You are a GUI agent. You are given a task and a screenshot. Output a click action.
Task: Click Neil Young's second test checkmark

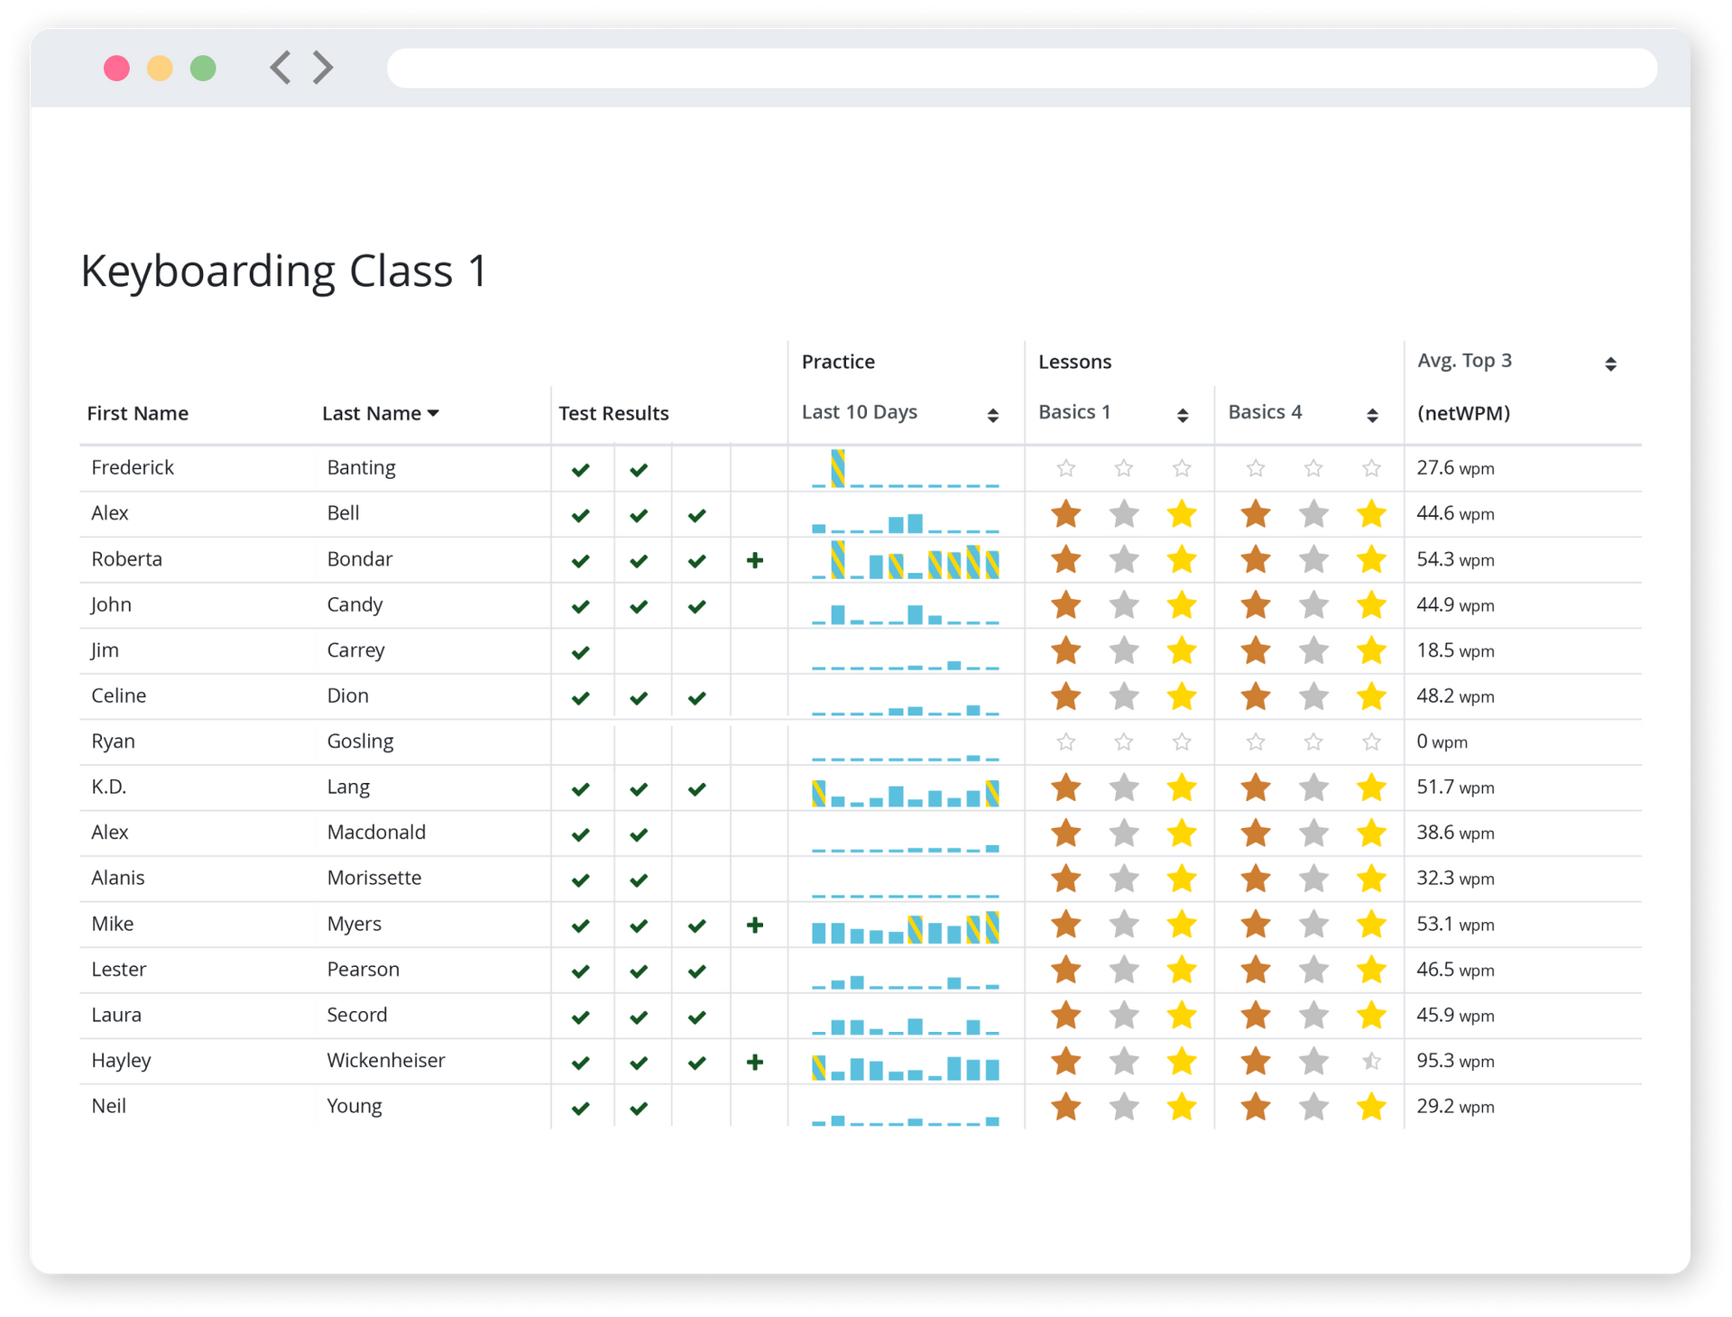639,1109
